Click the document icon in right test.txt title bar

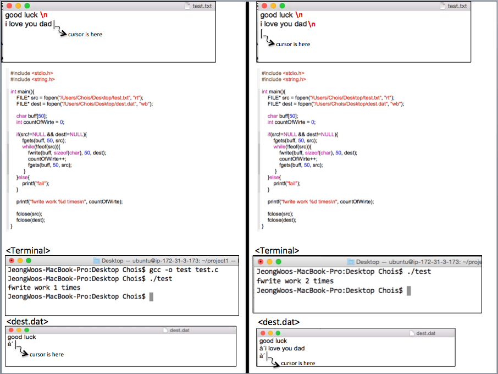444,6
